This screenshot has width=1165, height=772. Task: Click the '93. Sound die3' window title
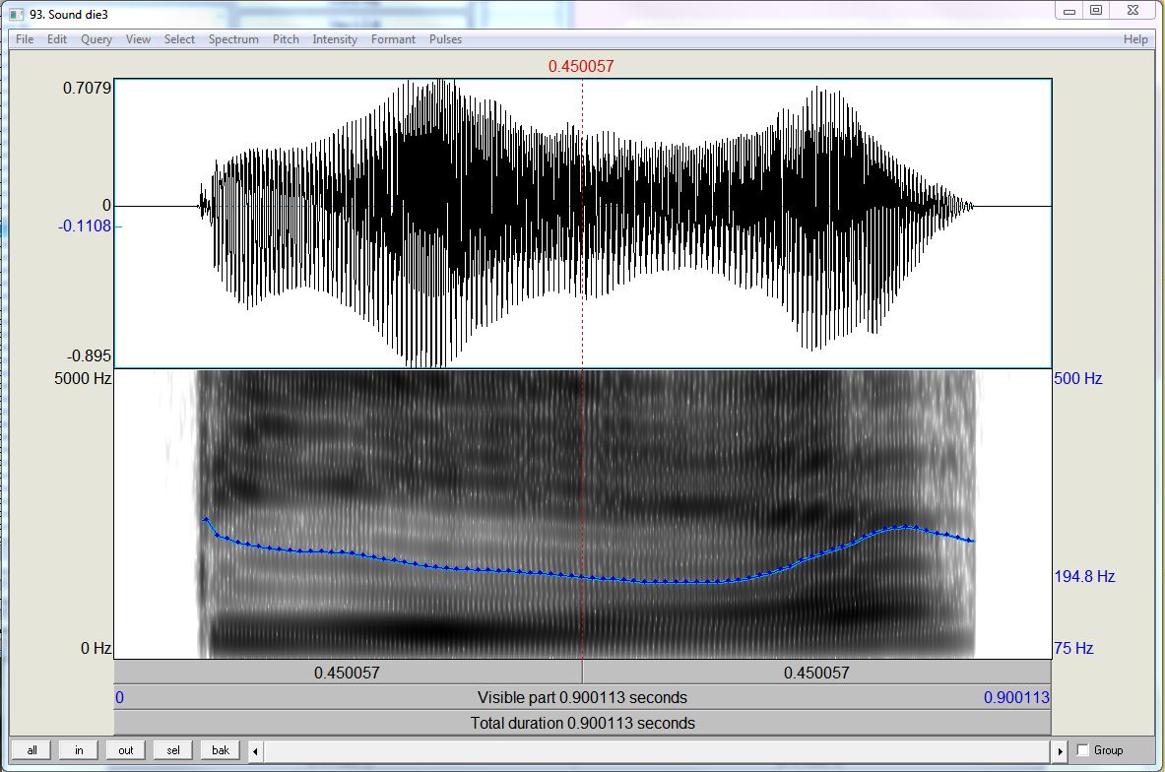pos(68,14)
